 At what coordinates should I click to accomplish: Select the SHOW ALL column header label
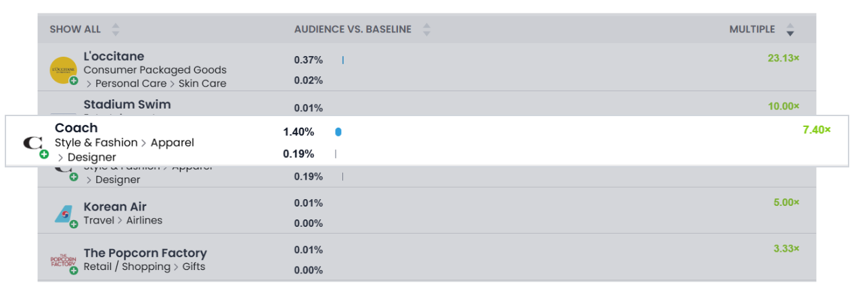pyautogui.click(x=75, y=30)
